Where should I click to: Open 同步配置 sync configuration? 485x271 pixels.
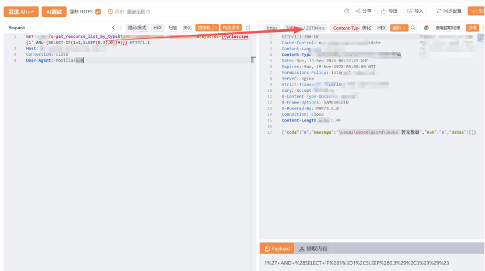point(449,11)
